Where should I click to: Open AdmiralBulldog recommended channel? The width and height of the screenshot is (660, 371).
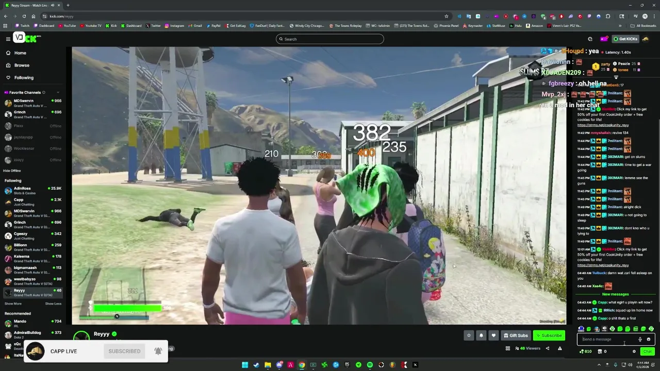click(32, 335)
